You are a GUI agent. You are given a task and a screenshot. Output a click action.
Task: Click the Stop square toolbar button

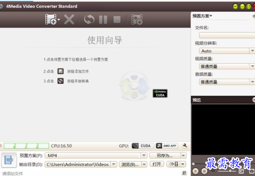click(x=117, y=20)
